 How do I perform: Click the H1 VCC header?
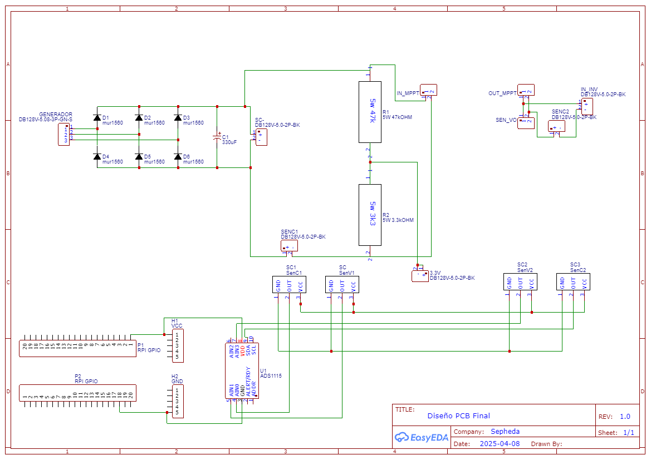click(178, 345)
